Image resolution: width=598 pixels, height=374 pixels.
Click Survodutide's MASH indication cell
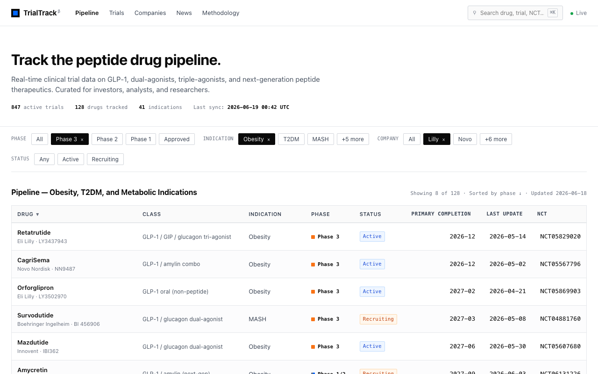coord(257,319)
